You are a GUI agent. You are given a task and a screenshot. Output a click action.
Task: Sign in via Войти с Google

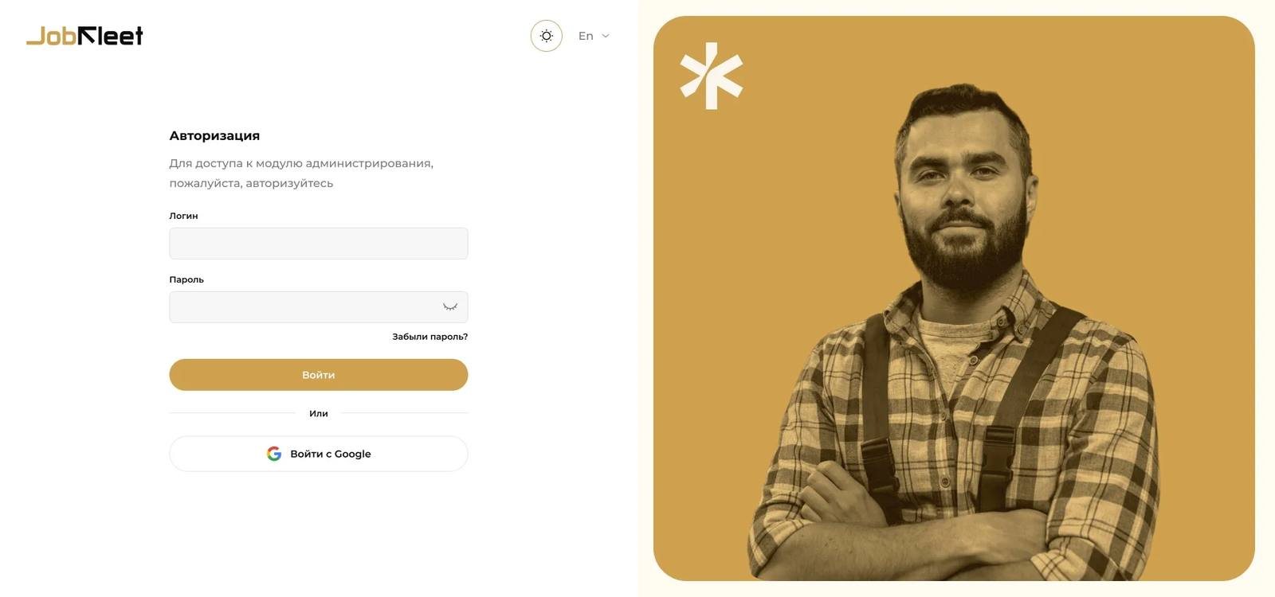click(x=319, y=454)
